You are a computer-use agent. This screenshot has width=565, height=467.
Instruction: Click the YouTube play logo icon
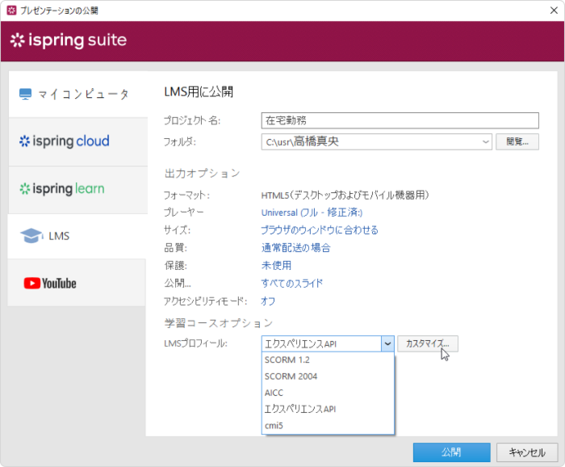(32, 283)
